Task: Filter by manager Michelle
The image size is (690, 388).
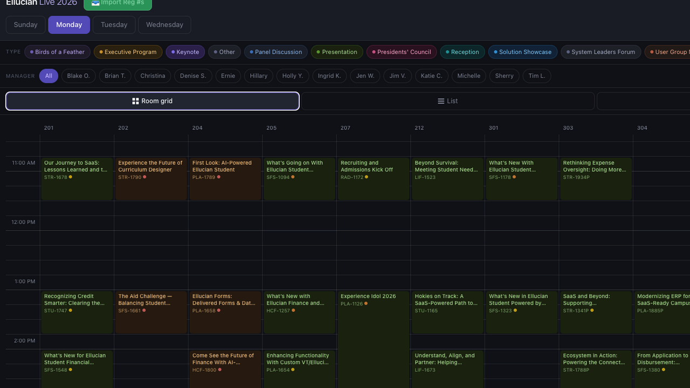Action: pos(468,76)
